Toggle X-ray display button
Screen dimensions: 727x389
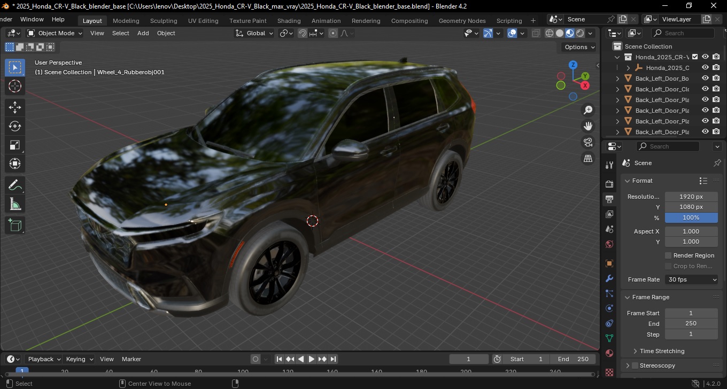[536, 33]
